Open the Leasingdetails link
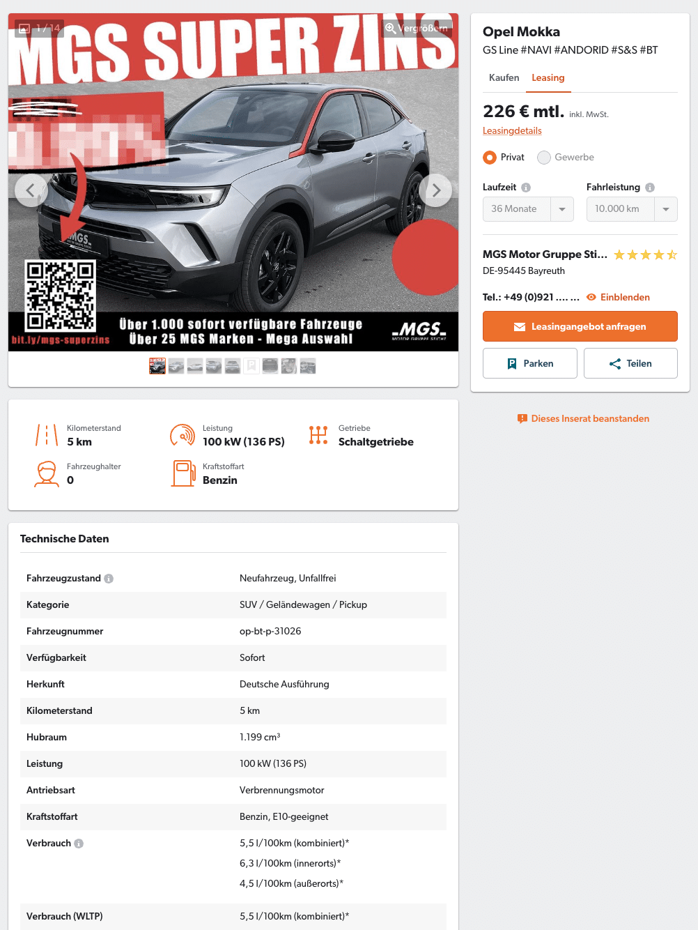 point(512,130)
